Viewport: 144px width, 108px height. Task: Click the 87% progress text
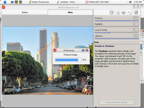coord(84,60)
